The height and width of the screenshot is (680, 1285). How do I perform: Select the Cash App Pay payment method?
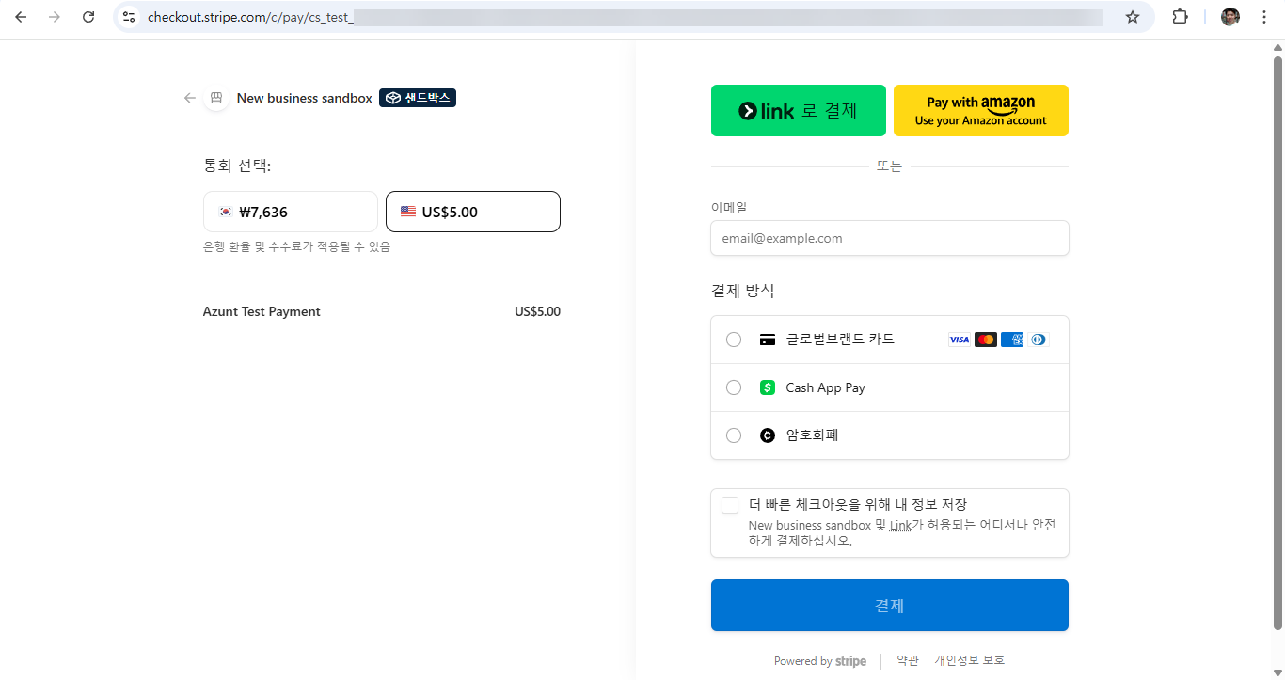click(x=733, y=387)
